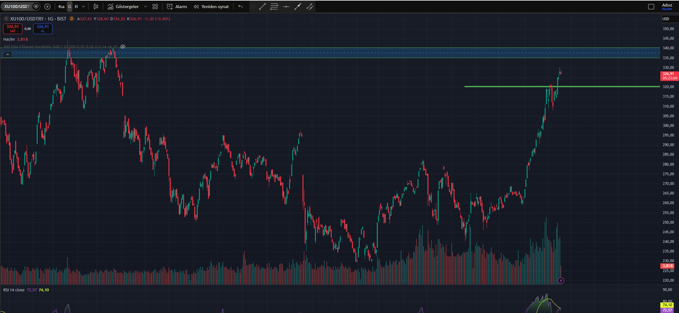The height and width of the screenshot is (313, 679).
Task: Select the trend line drawing tool
Action: click(262, 6)
